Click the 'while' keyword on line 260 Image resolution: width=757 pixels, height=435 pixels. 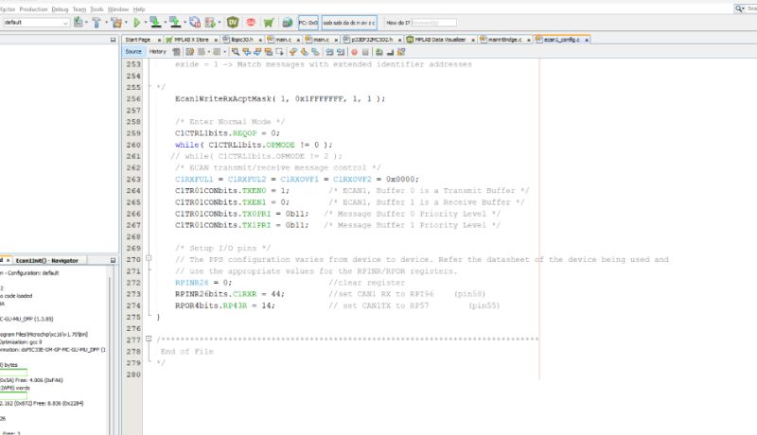(186, 145)
